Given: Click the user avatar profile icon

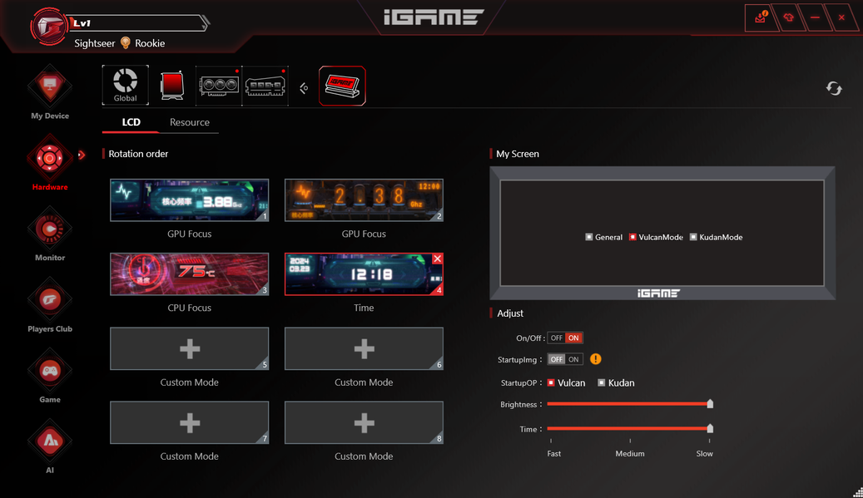Looking at the screenshot, I should [48, 26].
